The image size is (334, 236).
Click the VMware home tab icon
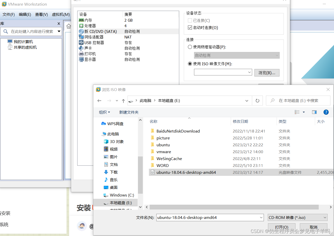tap(69, 26)
